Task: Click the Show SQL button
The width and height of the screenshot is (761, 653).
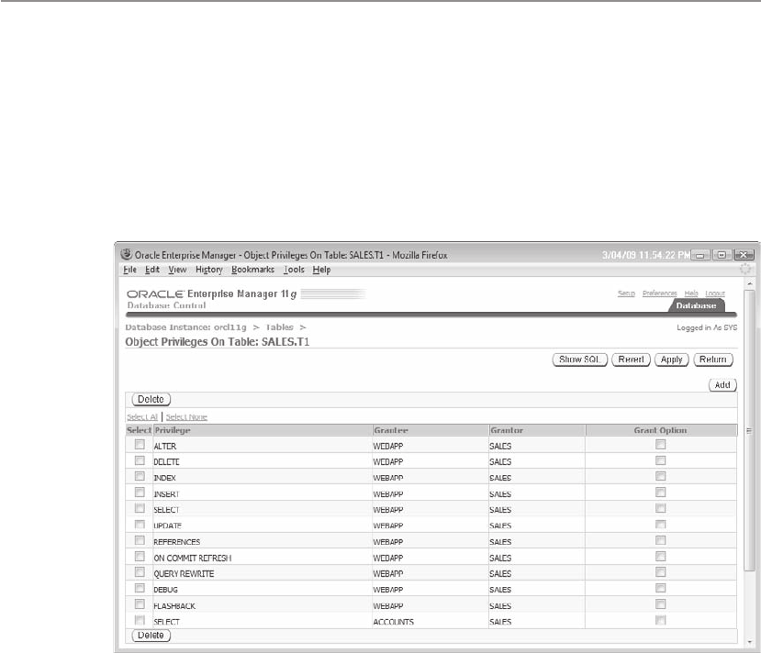Action: [x=580, y=360]
